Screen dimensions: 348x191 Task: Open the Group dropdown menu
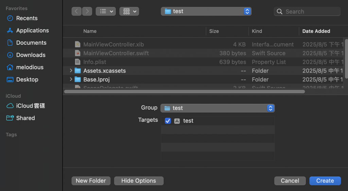coord(217,108)
